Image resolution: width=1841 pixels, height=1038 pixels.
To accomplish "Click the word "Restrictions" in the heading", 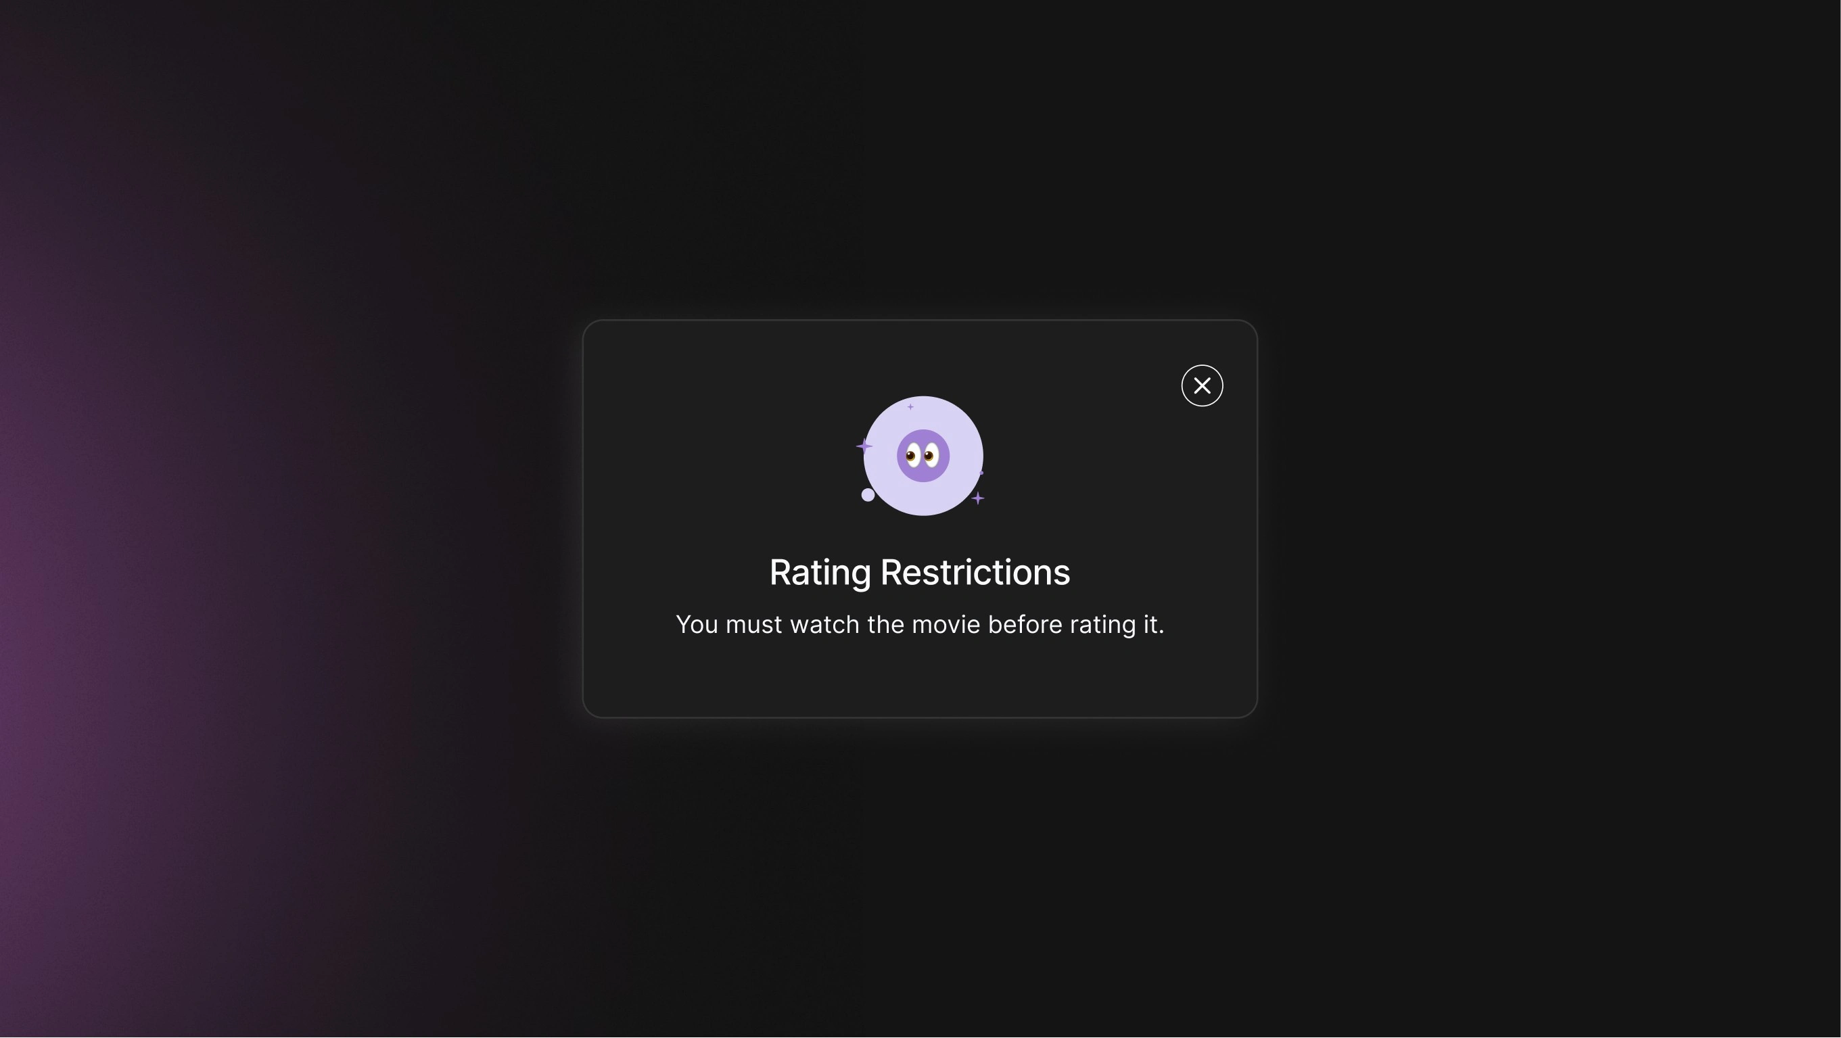I will (x=975, y=572).
